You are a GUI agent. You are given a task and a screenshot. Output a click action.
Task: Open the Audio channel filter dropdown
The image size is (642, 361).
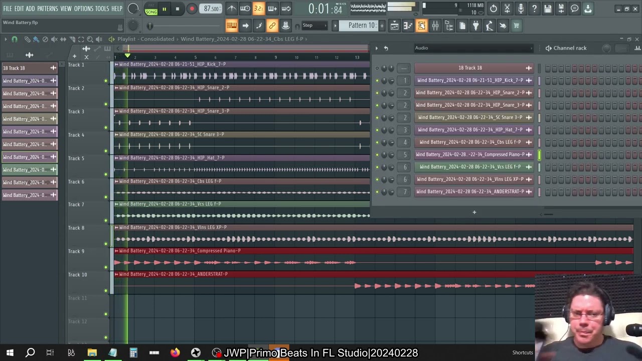click(x=473, y=48)
